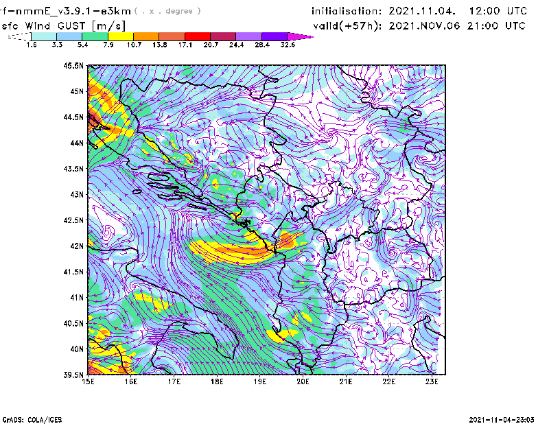549x424 pixels.
Task: Click the "17E" longitude label
Action: (174, 381)
